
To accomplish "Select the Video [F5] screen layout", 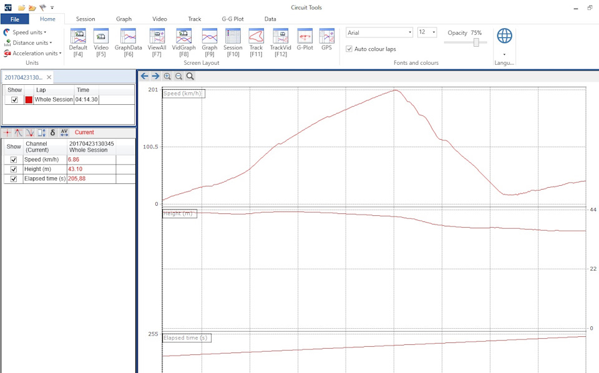I will pyautogui.click(x=101, y=42).
